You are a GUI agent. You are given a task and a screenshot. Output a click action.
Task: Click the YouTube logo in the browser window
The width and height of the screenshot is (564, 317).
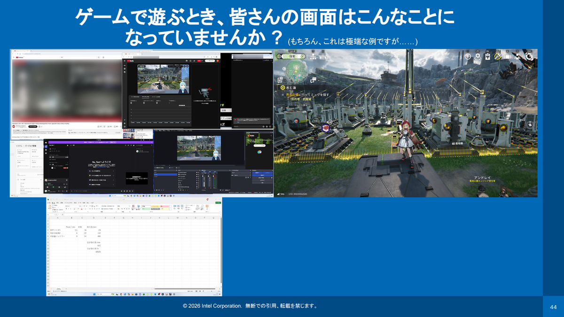point(20,57)
